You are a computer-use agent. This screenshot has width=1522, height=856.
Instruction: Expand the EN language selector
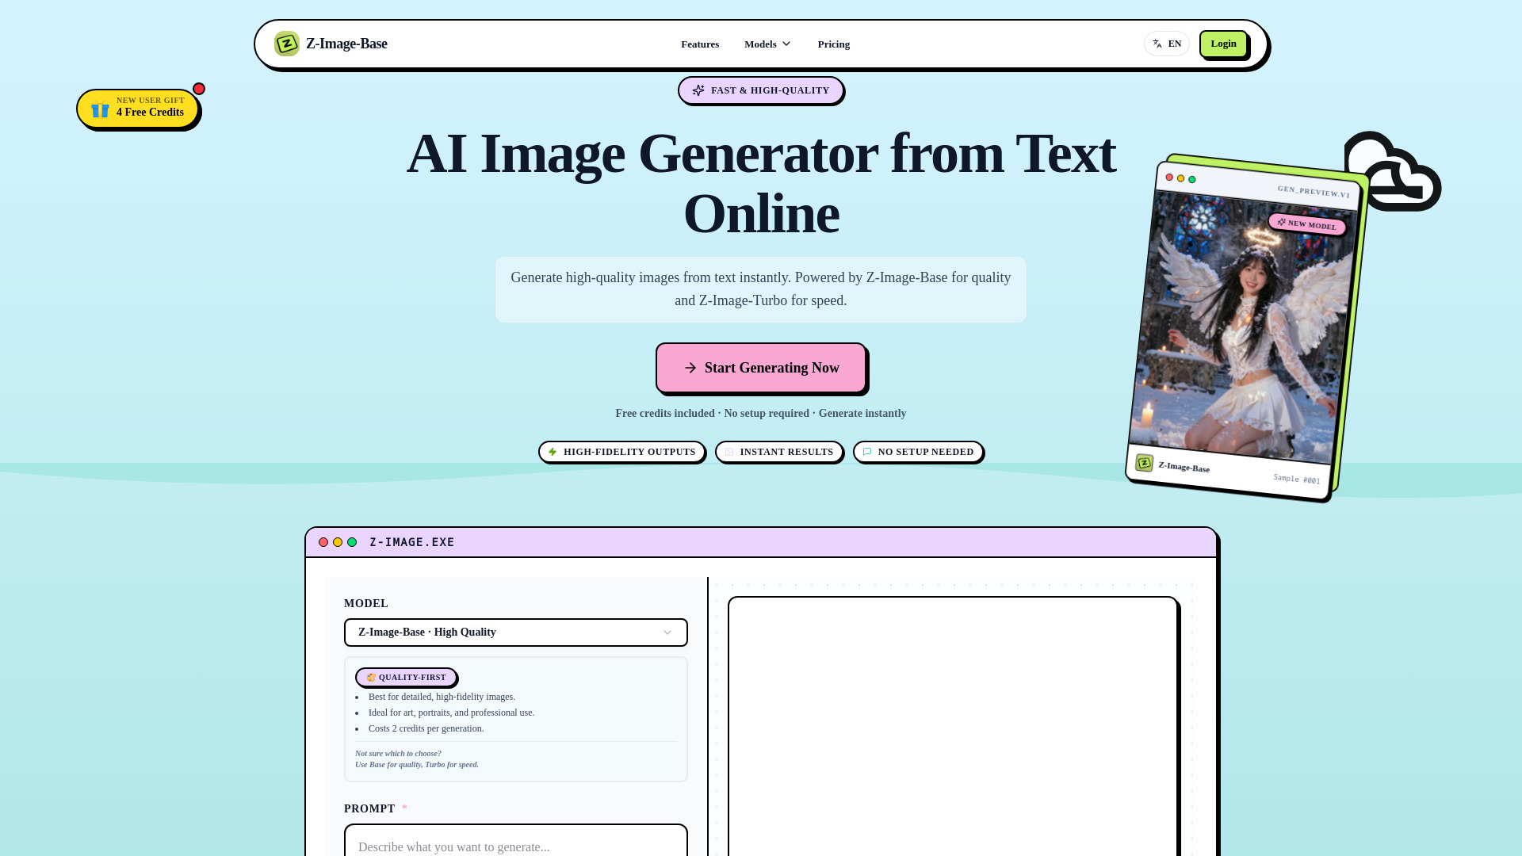pos(1167,44)
